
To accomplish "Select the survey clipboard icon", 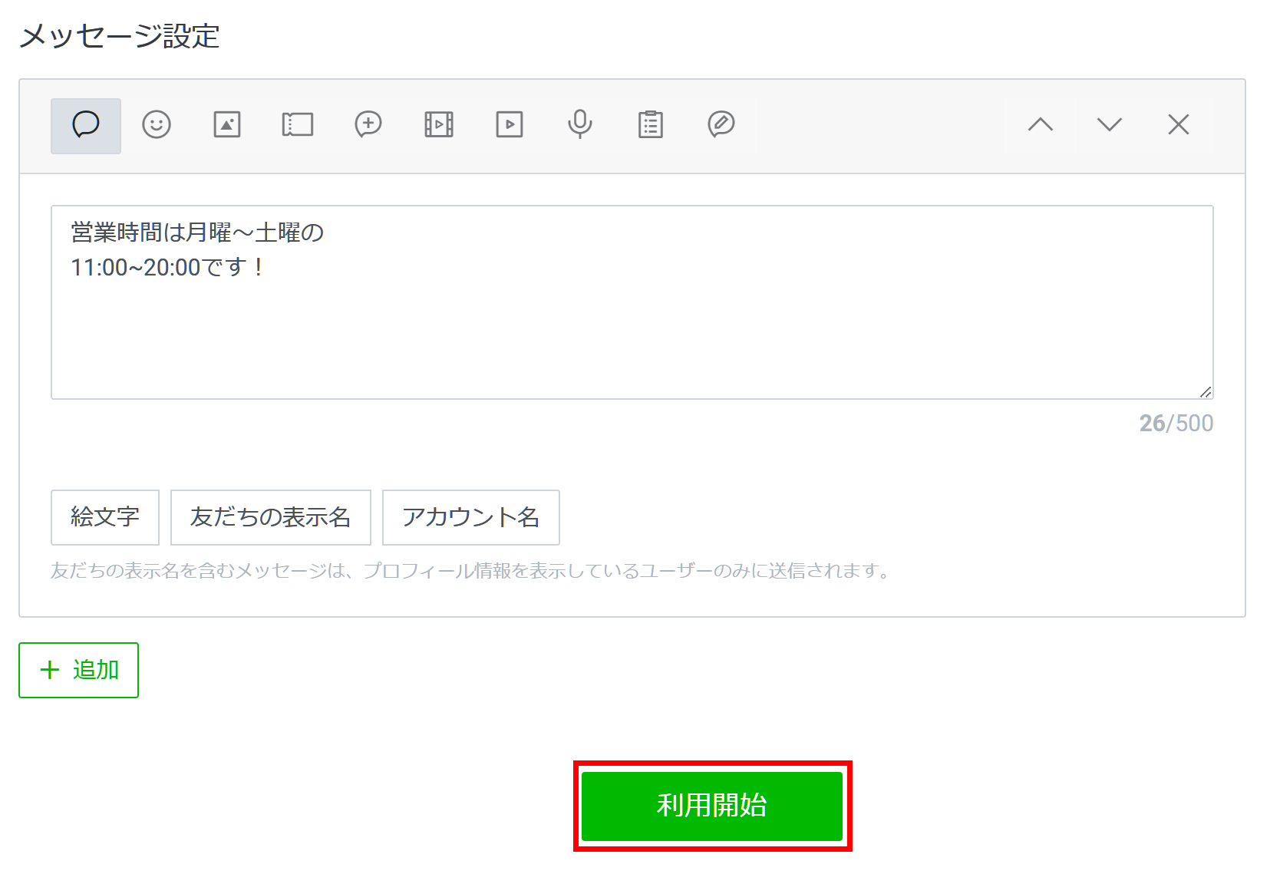I will [x=651, y=124].
